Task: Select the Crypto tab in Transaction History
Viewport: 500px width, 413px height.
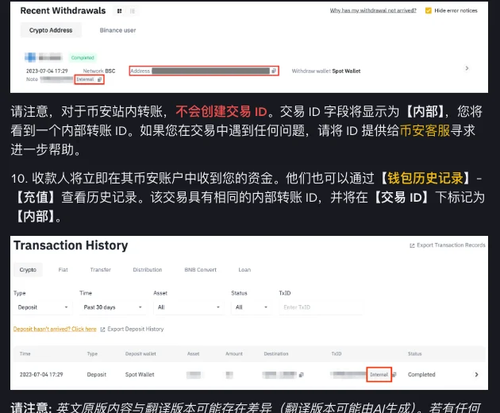Action: coord(28,270)
